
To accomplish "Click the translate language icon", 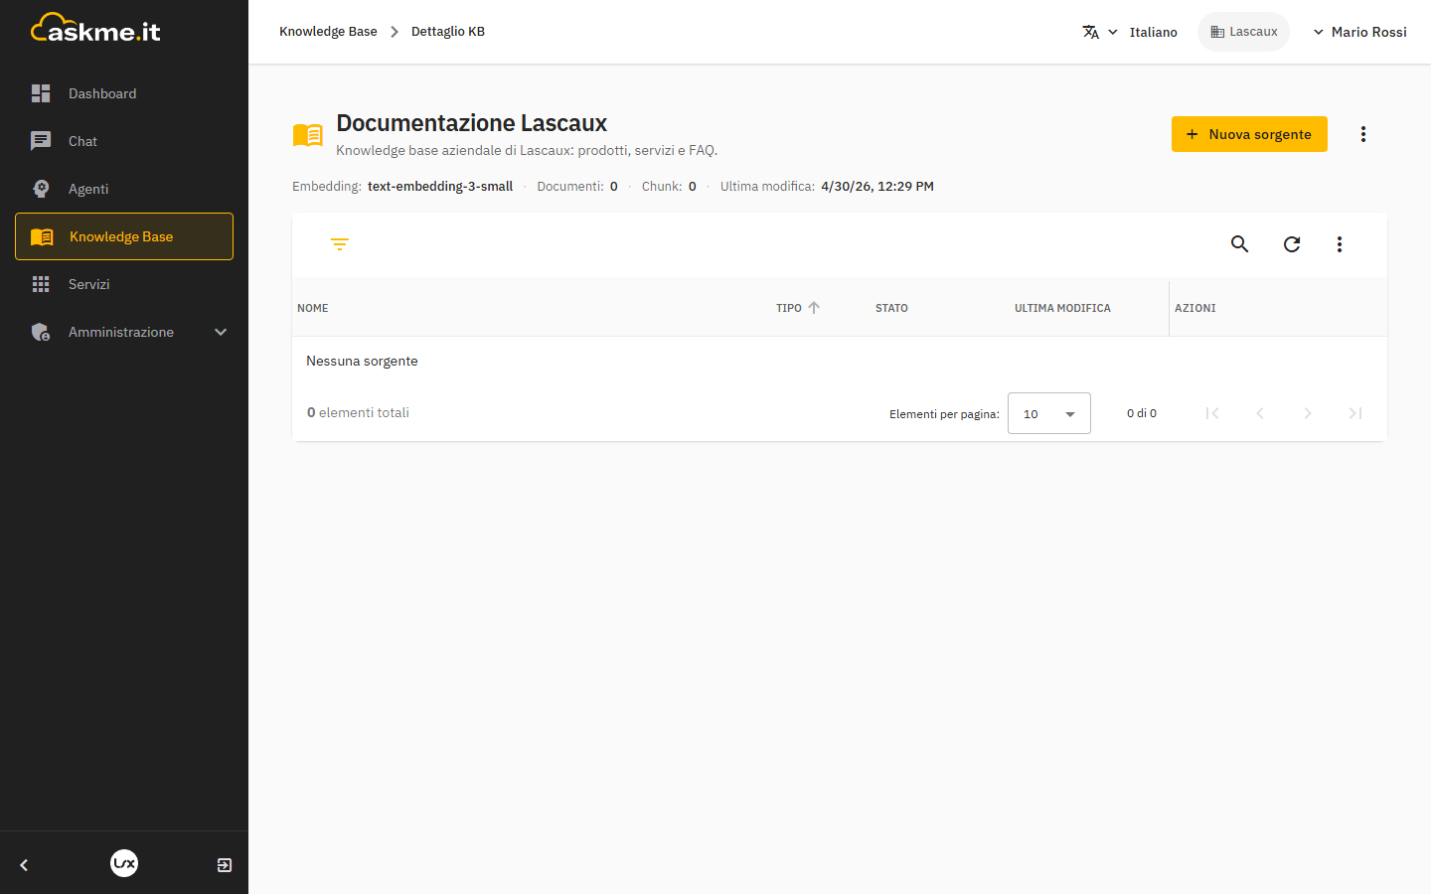I will pos(1091,32).
